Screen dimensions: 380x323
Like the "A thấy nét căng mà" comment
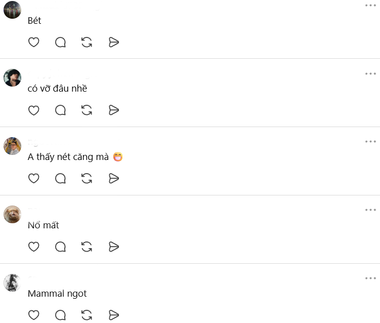(34, 179)
